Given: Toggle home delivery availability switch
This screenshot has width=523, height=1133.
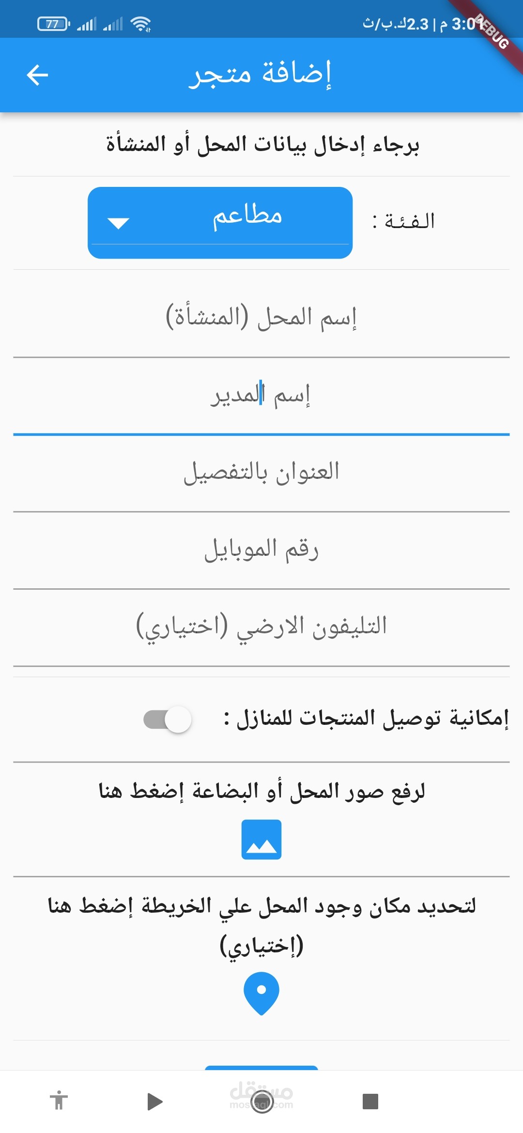Looking at the screenshot, I should 168,720.
